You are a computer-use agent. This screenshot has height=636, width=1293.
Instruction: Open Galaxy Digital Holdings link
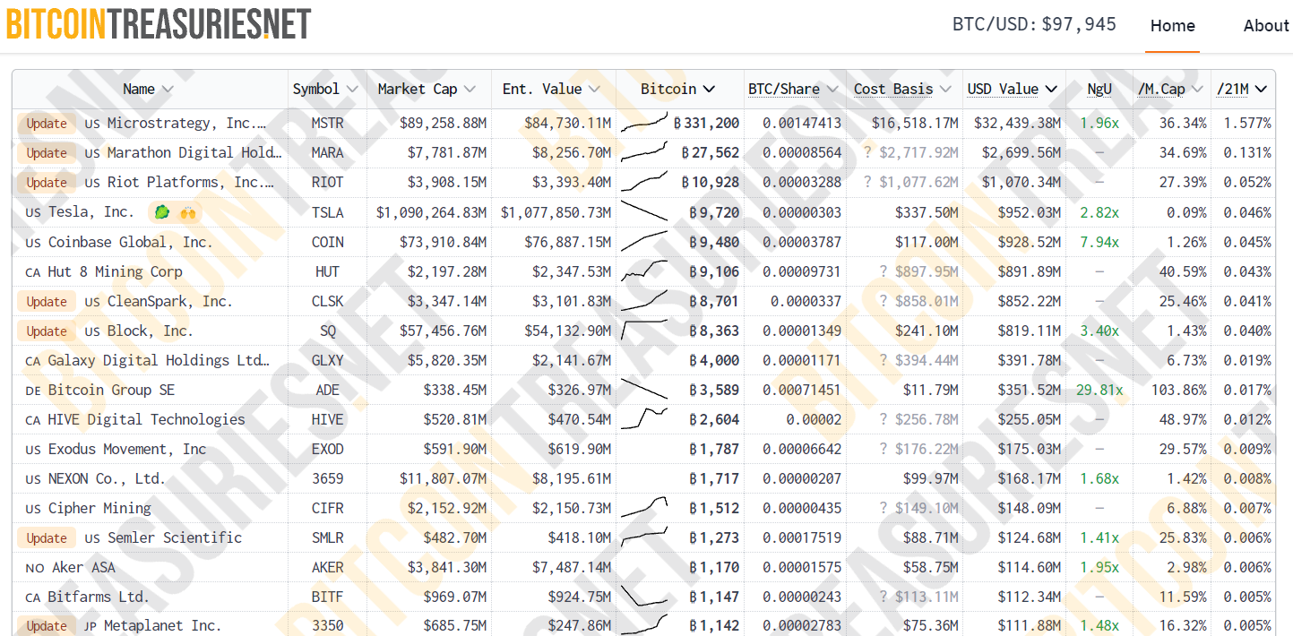159,360
